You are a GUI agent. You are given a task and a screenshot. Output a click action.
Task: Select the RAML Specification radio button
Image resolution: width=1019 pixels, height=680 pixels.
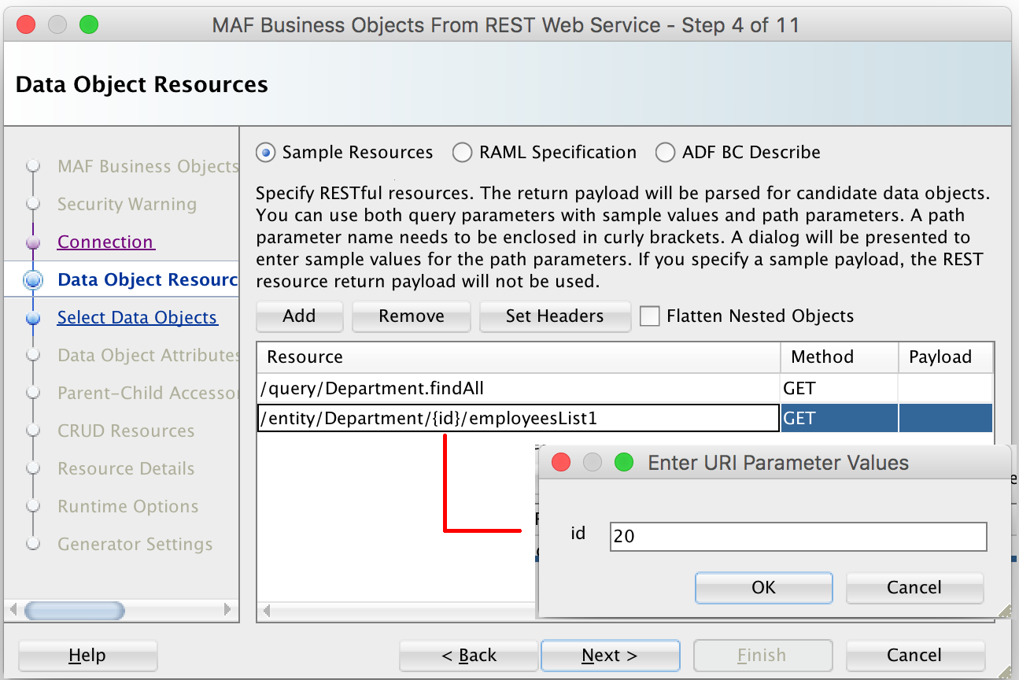click(463, 153)
